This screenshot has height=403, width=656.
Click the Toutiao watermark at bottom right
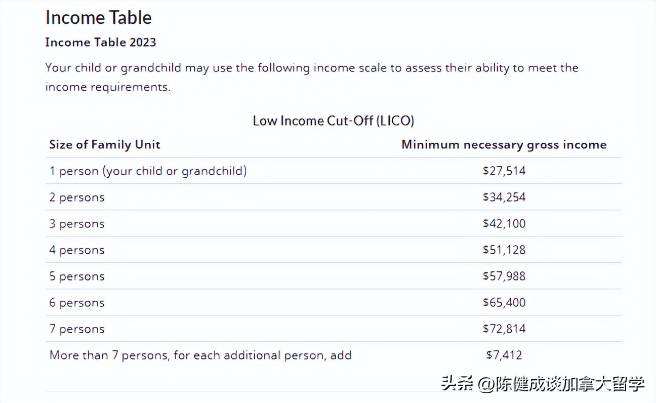point(543,383)
